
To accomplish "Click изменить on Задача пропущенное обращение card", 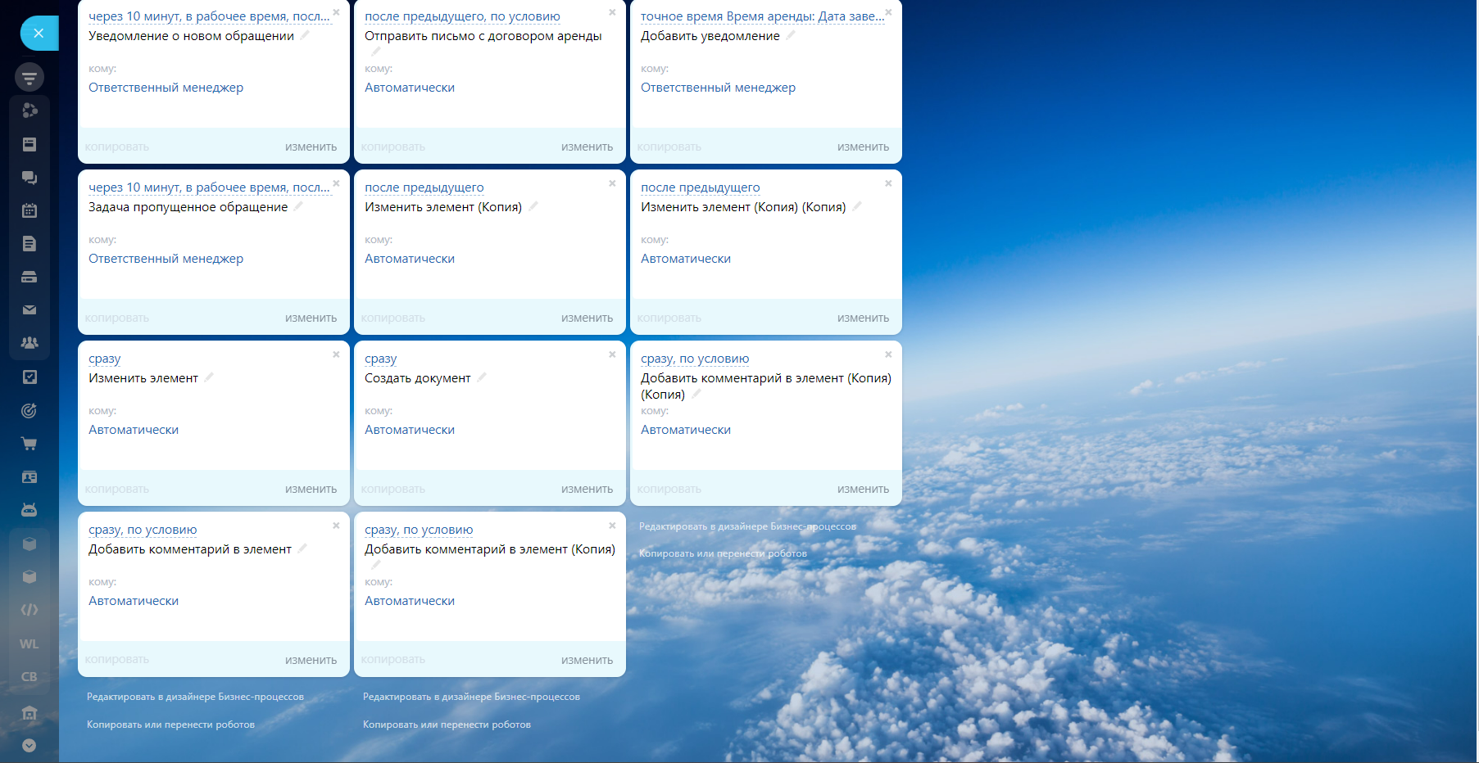I will [x=311, y=318].
